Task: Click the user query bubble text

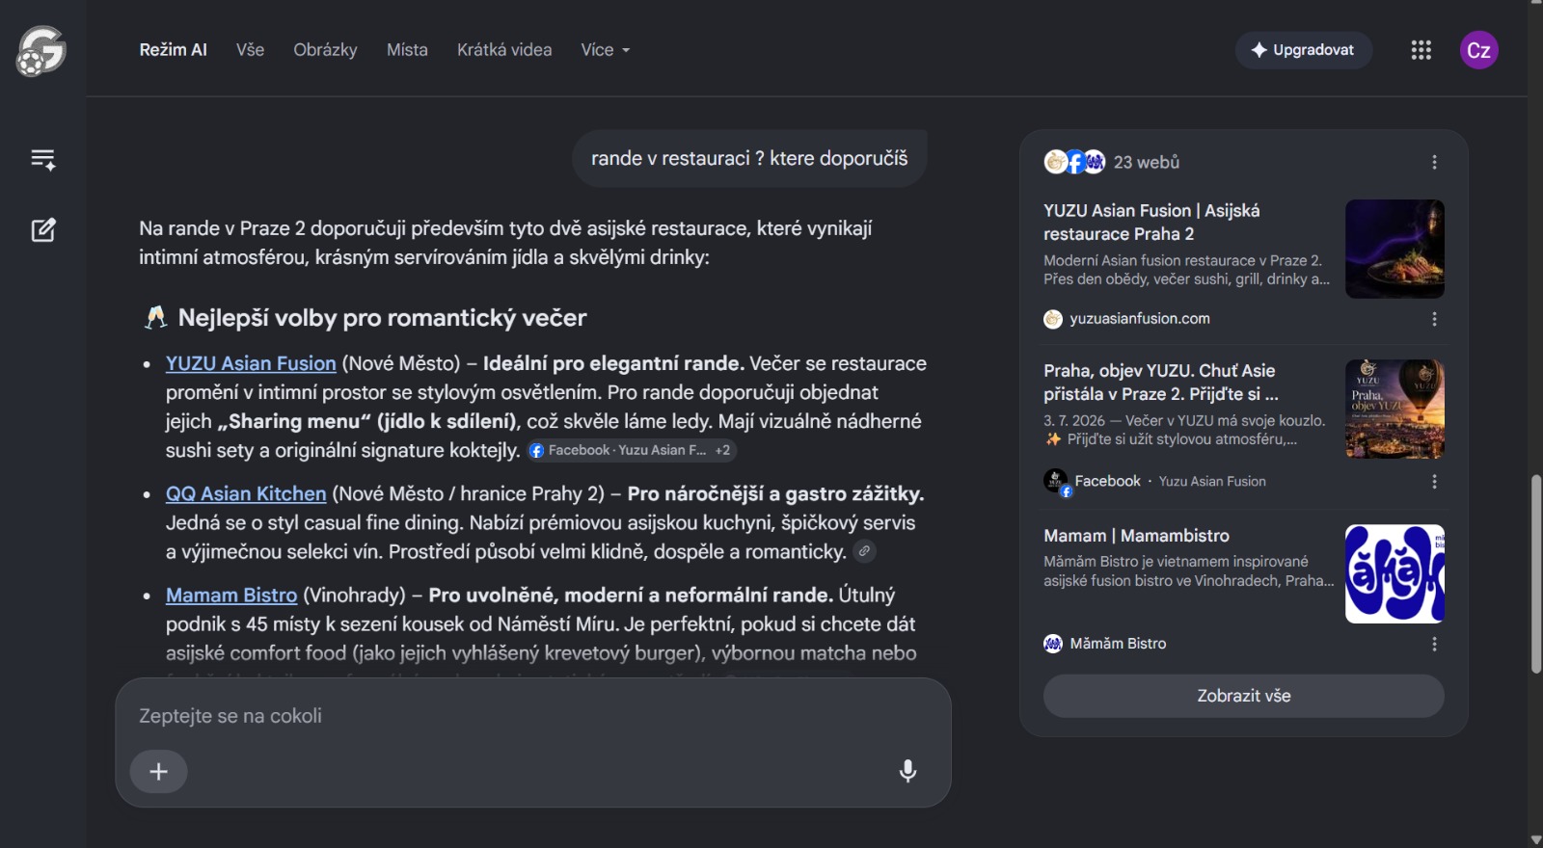Action: (749, 158)
